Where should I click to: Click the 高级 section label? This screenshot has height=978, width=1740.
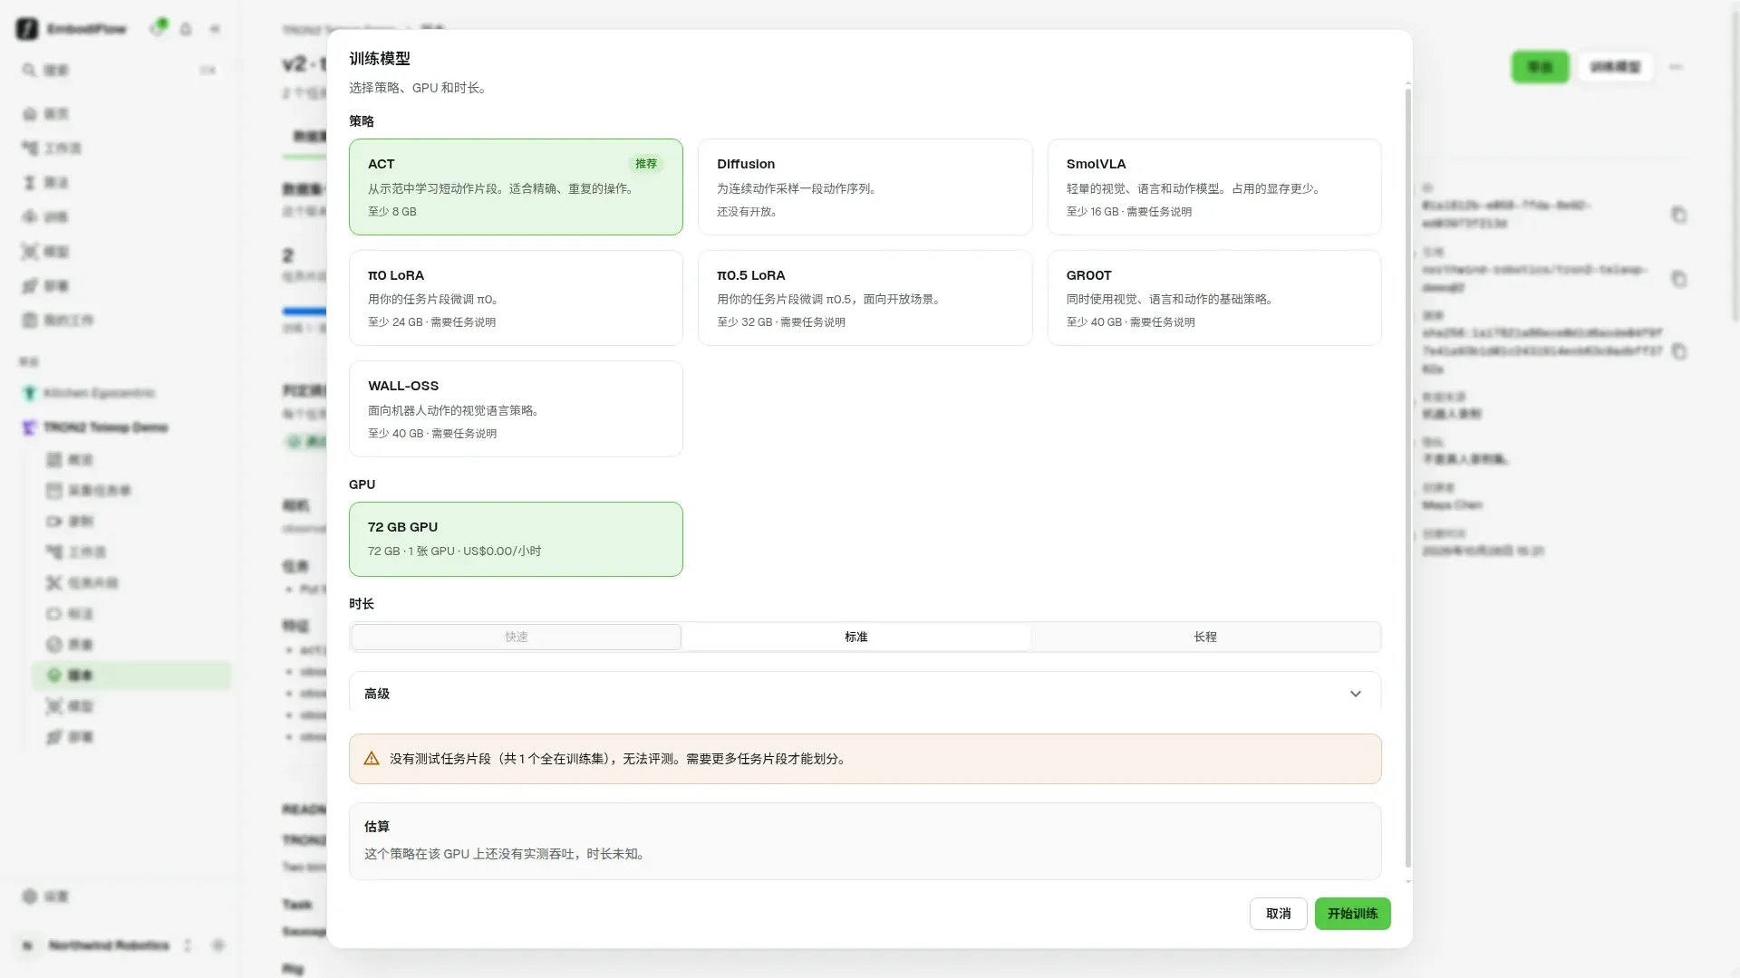click(377, 694)
